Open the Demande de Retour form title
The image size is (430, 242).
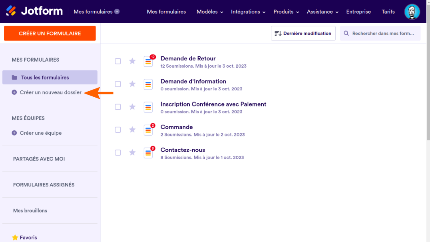[x=188, y=58]
